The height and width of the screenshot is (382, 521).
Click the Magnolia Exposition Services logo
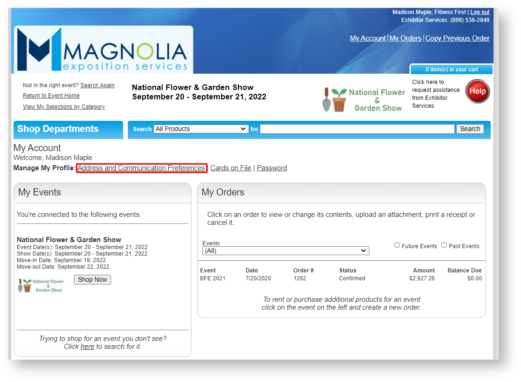point(103,50)
